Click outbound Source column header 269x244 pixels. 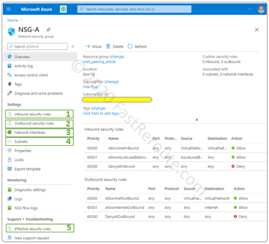(x=189, y=188)
